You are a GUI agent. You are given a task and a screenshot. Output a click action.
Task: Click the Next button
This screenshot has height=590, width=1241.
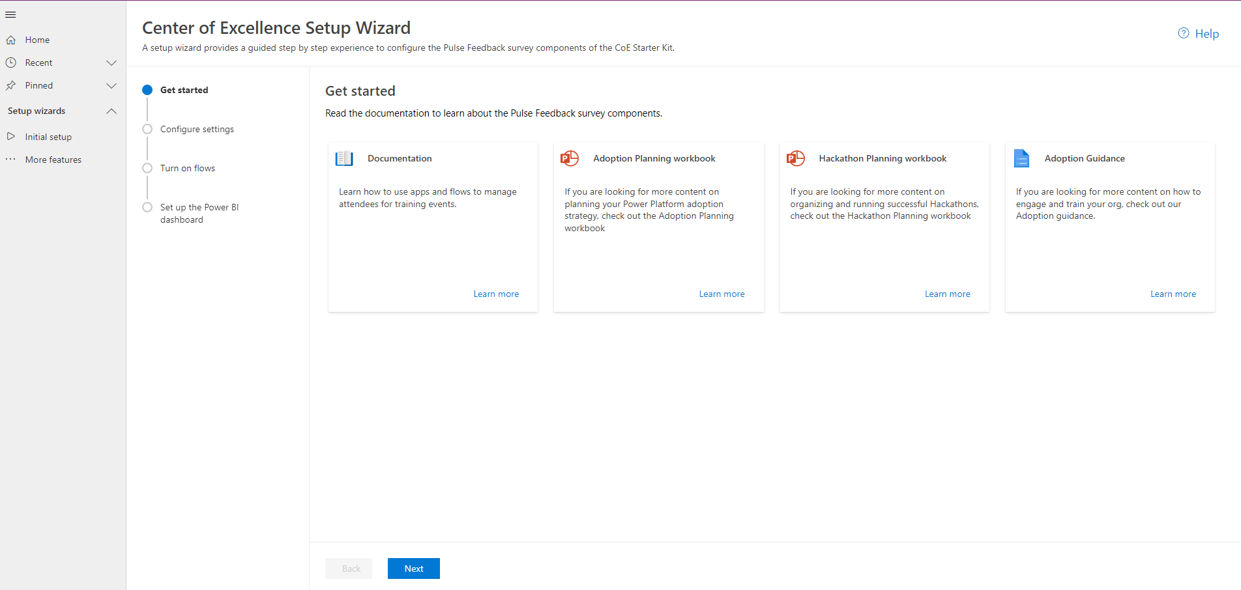(x=413, y=568)
